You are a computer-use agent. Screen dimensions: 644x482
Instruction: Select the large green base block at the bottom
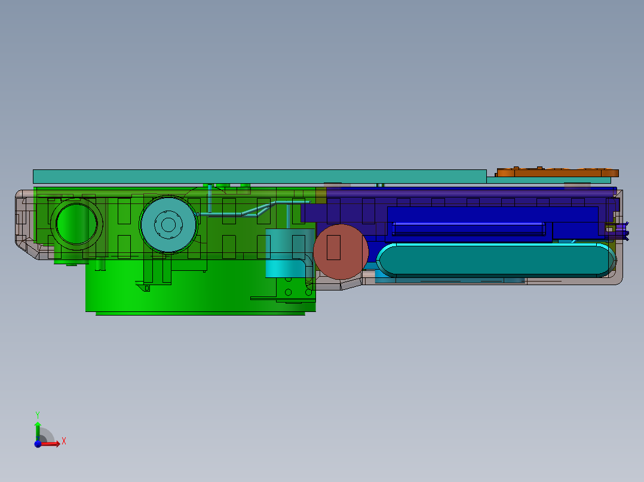tap(201, 286)
